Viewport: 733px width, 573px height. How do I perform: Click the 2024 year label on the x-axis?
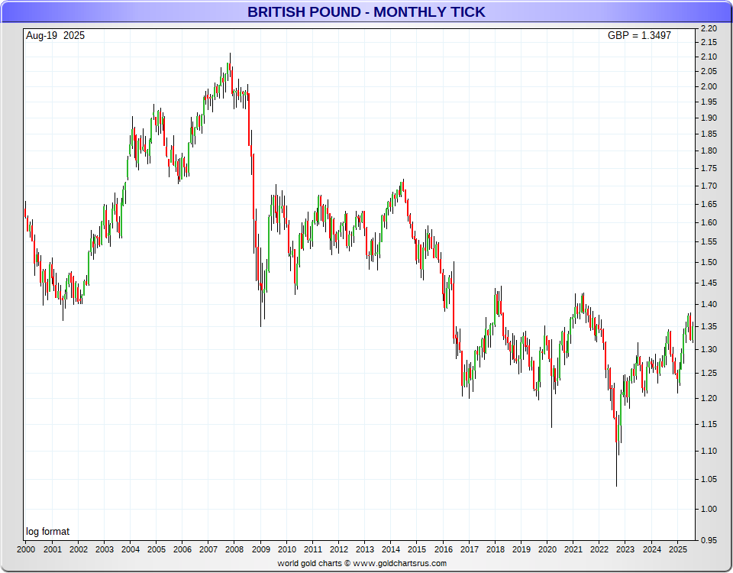click(x=652, y=549)
